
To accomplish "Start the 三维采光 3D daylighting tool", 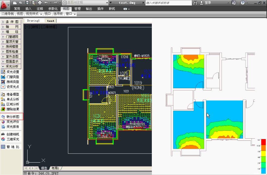I will (12, 139).
